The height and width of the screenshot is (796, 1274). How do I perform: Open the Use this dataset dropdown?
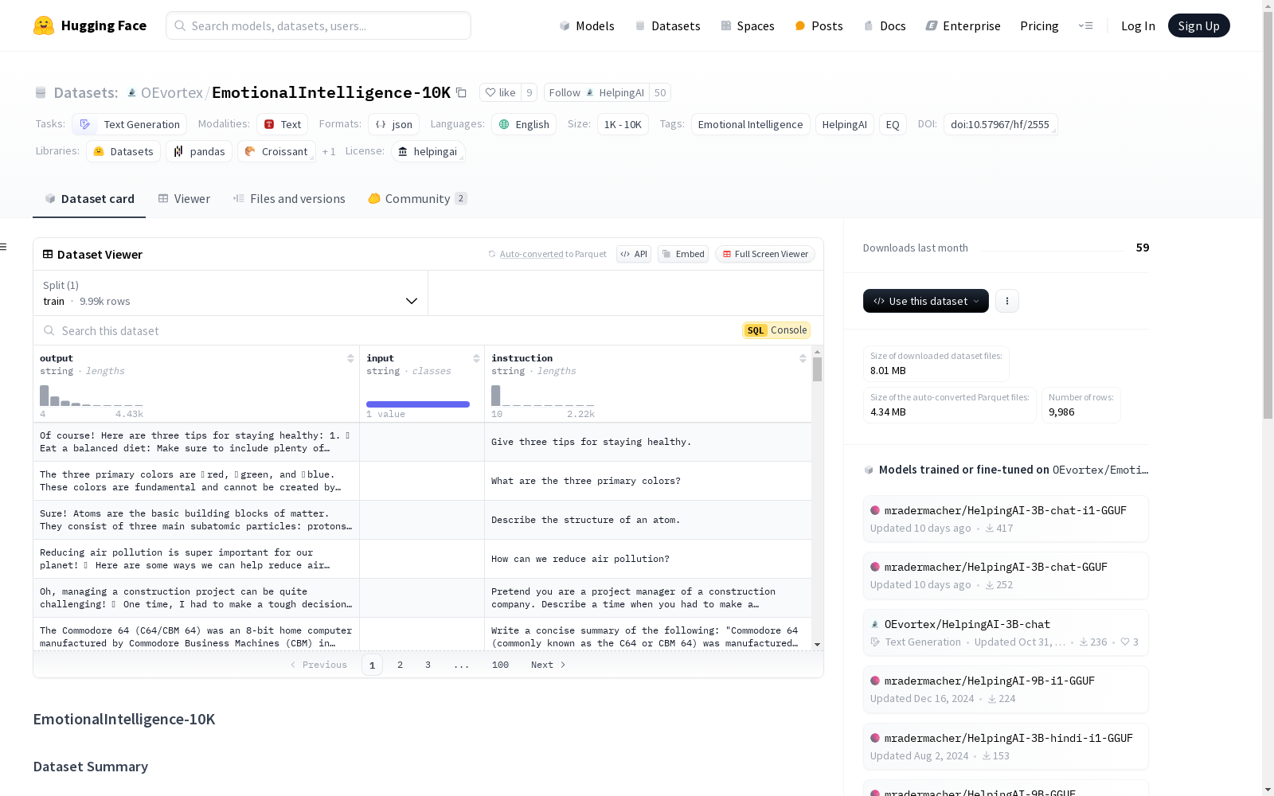(926, 301)
